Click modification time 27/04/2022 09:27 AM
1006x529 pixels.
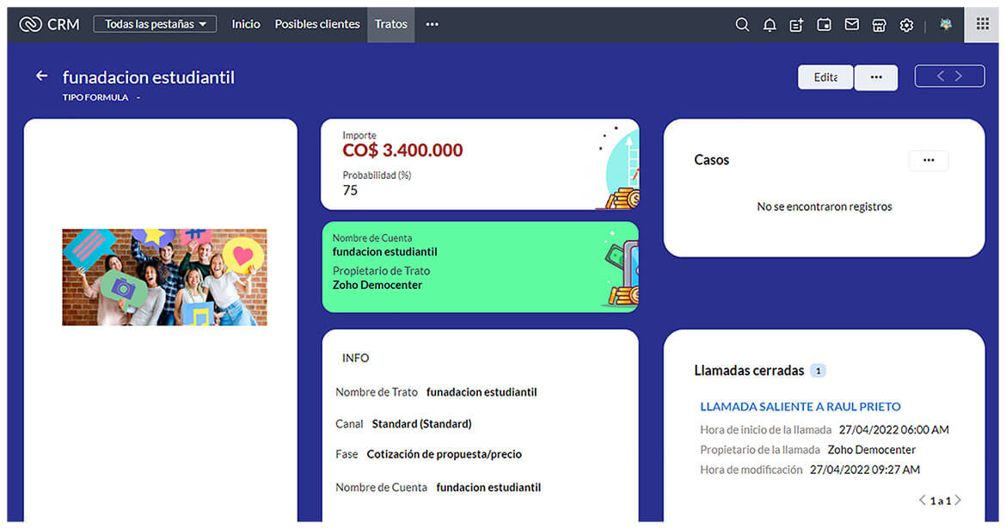(x=865, y=470)
